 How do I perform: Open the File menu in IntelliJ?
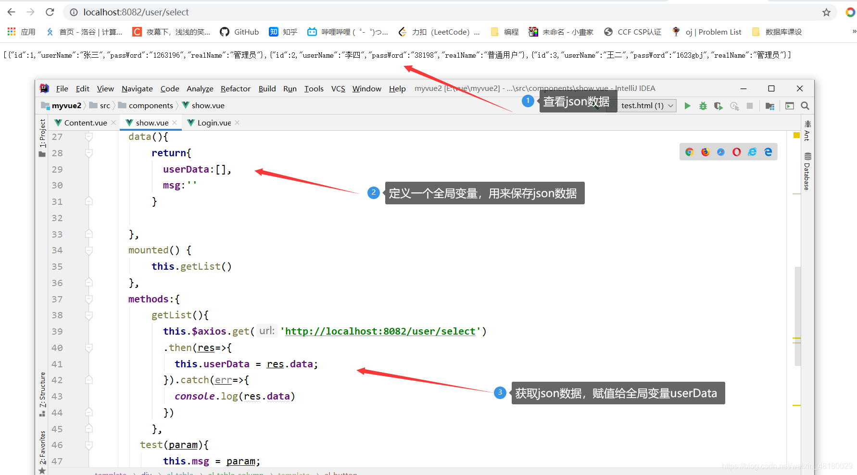(62, 88)
